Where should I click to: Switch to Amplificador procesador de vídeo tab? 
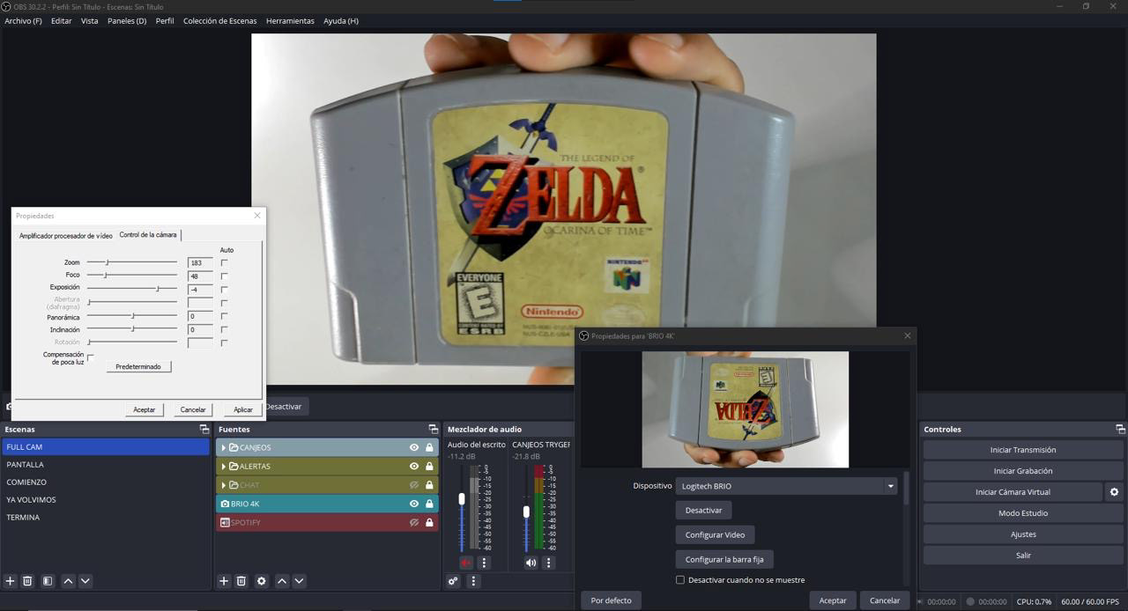[66, 235]
